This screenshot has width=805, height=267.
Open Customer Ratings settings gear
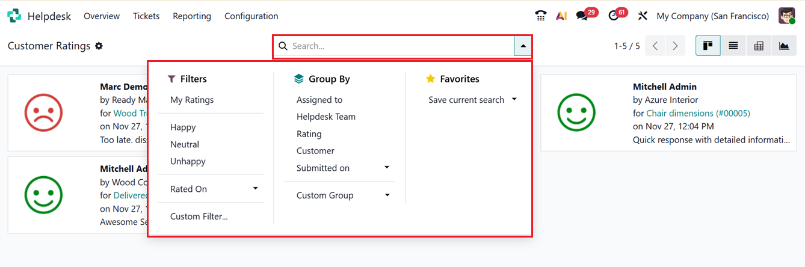(x=99, y=46)
